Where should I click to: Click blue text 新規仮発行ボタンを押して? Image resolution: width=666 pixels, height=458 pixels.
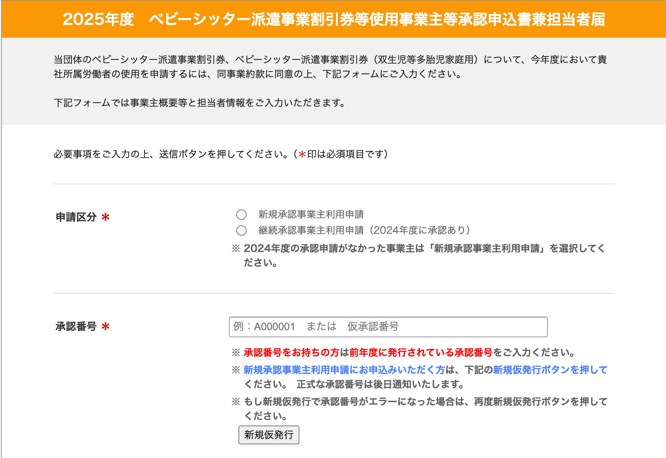pyautogui.click(x=550, y=370)
